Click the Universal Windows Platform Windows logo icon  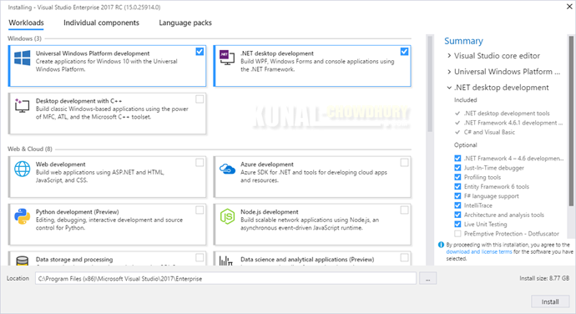tap(22, 58)
